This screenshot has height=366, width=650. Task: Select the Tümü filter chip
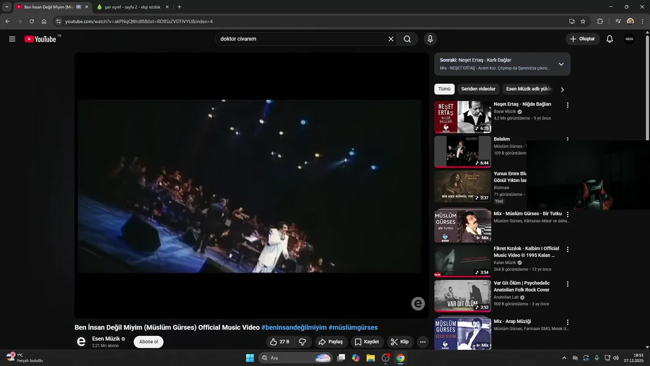click(x=444, y=89)
